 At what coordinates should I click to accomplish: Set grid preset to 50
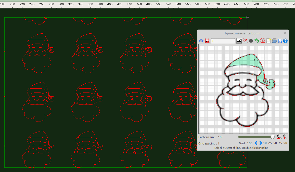click(x=275, y=143)
